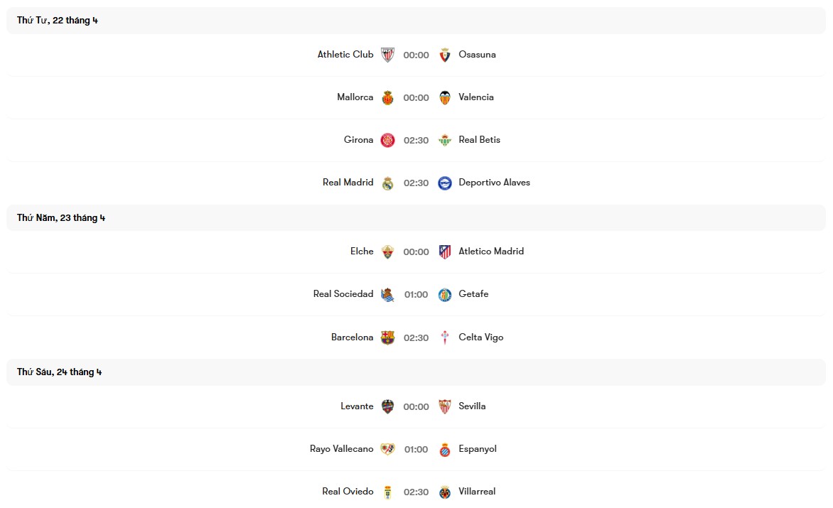The width and height of the screenshot is (833, 508).
Task: Click the Deportivo Alaves badge icon
Action: 444,183
